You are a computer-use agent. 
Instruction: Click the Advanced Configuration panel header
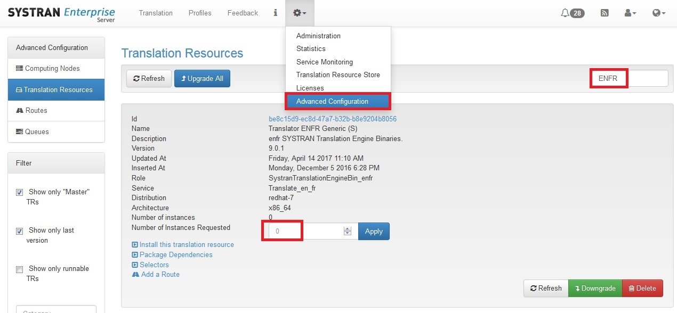click(x=56, y=47)
